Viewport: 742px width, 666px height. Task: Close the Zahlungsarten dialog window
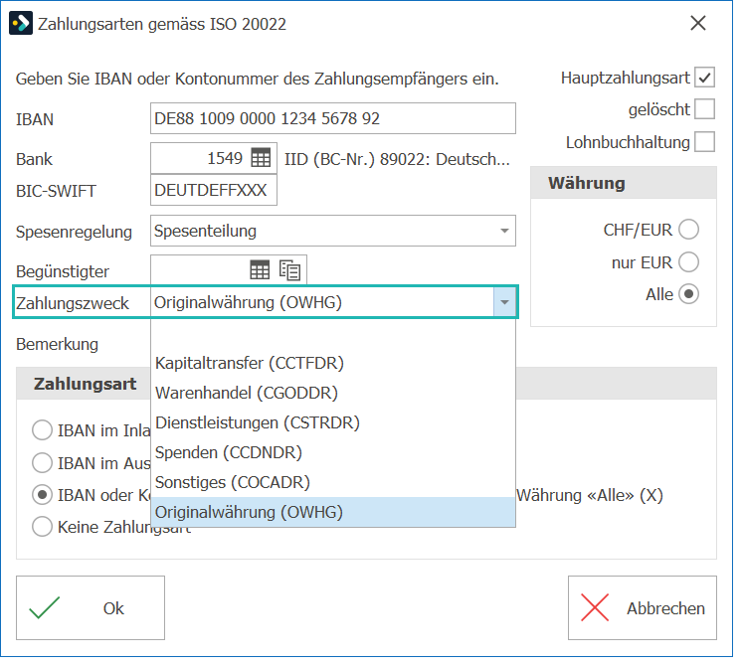tap(697, 23)
